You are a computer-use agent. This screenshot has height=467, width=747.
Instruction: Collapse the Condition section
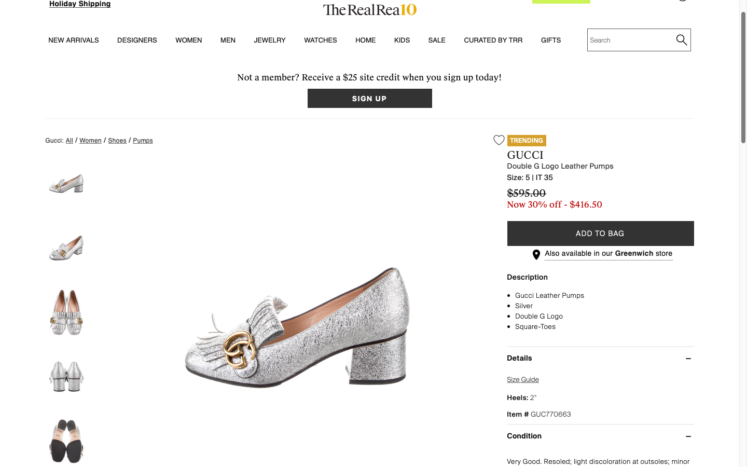click(688, 436)
